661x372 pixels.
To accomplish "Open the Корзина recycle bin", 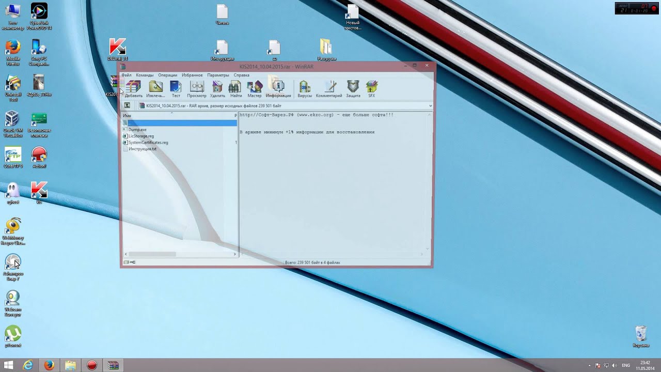I will (641, 336).
